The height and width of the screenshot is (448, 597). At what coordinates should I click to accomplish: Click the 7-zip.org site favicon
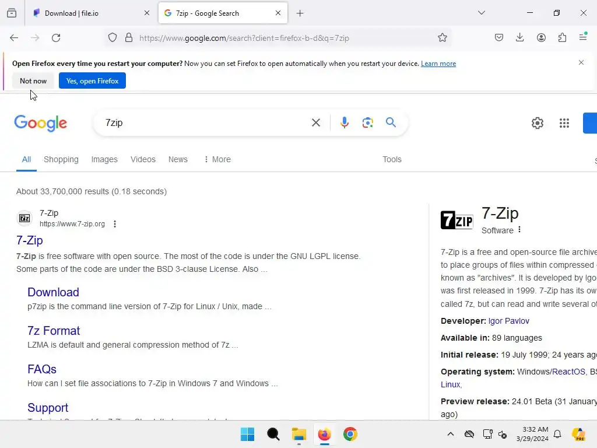(x=24, y=218)
